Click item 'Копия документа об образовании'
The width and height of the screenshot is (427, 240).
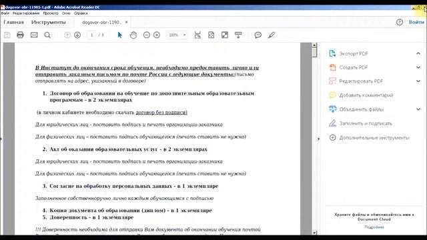pos(95,211)
